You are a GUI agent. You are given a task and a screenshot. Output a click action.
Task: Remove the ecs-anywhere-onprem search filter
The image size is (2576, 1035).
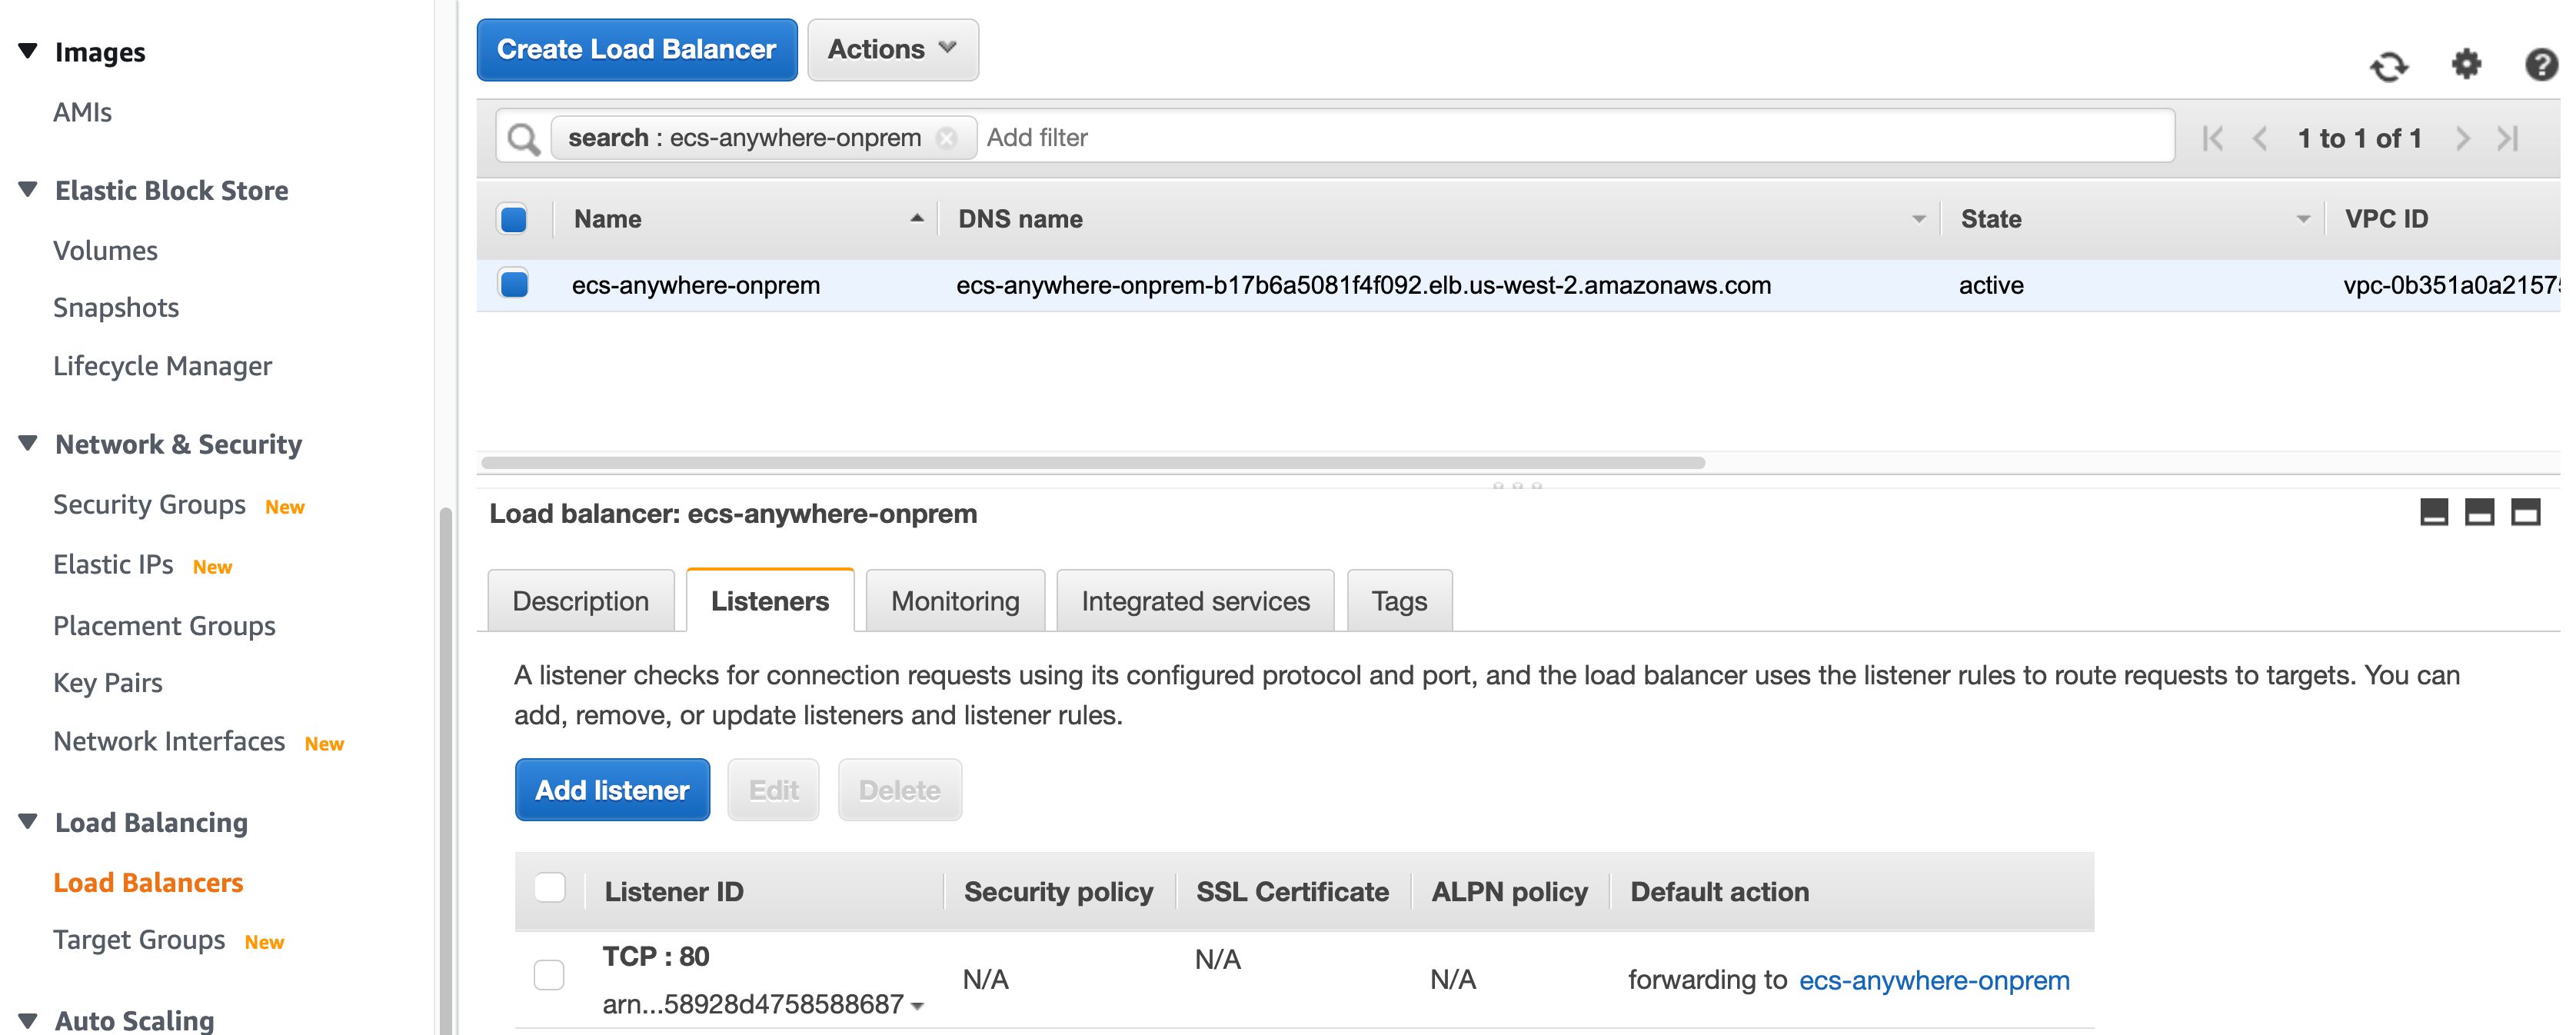[946, 138]
